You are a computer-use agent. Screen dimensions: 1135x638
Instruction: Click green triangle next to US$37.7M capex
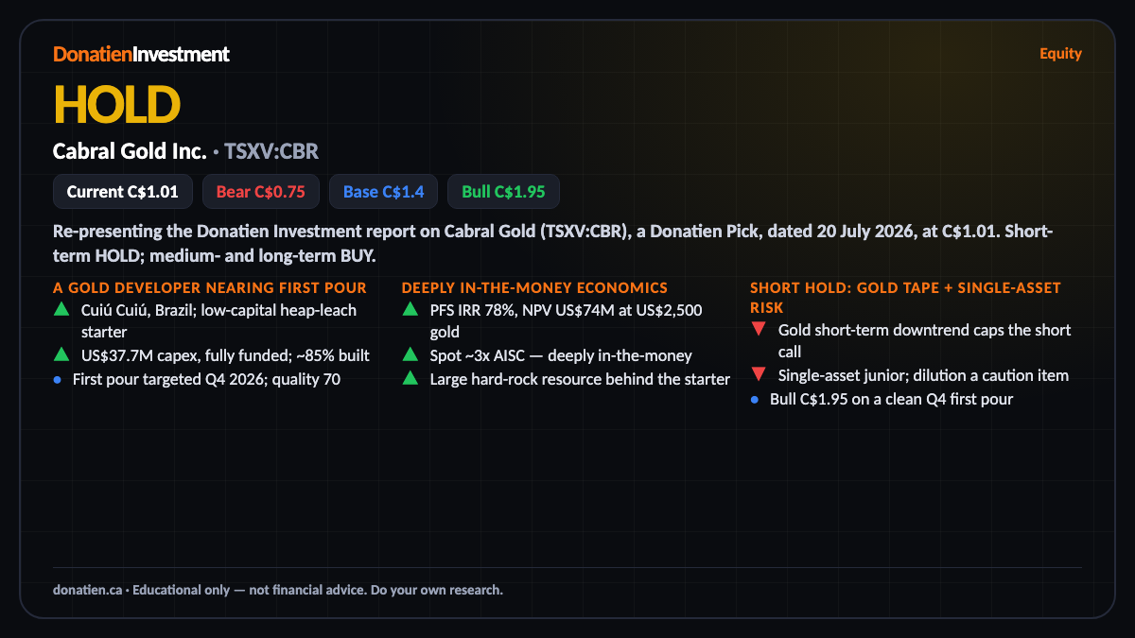click(61, 354)
